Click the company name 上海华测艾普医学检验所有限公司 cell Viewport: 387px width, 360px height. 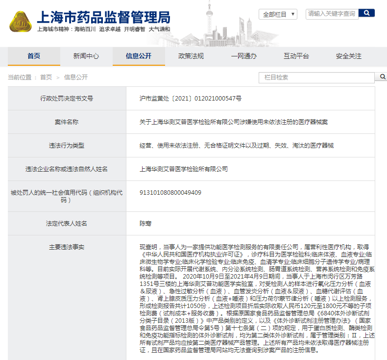click(x=184, y=169)
